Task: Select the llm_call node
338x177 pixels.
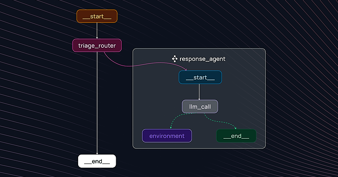Action: click(x=200, y=106)
